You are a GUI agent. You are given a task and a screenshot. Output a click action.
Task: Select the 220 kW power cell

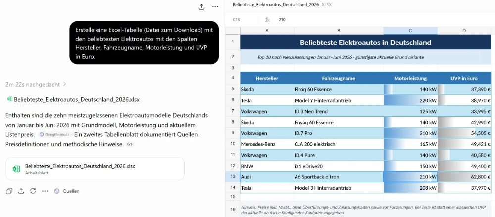pos(410,100)
